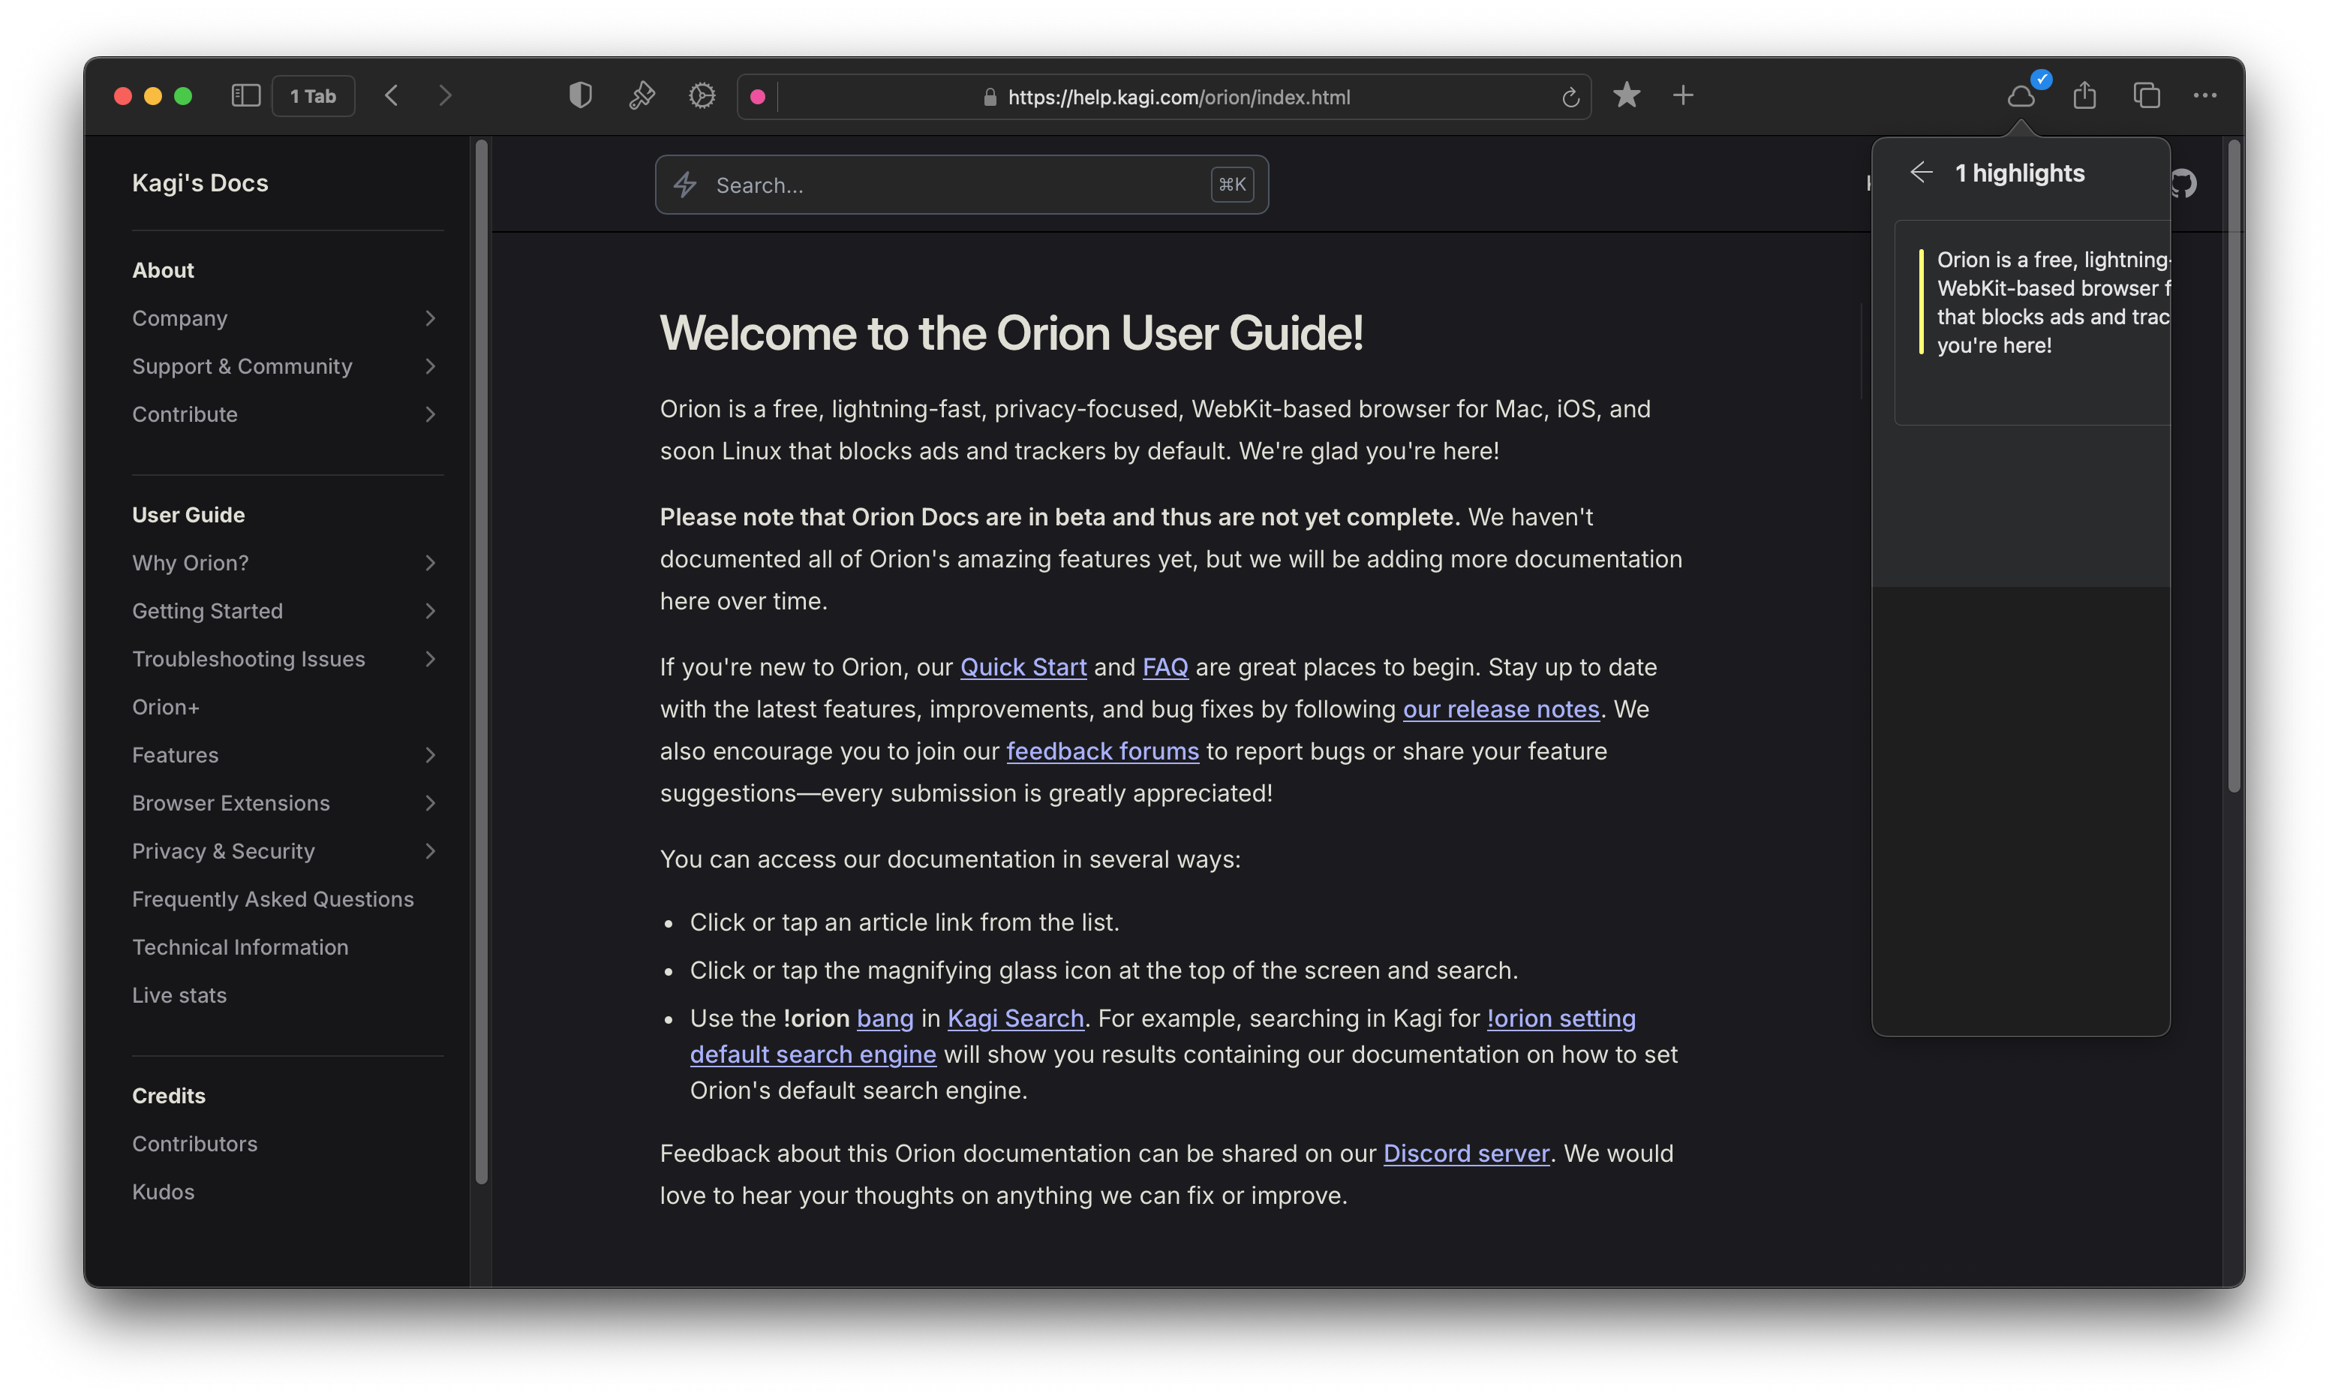Follow the Quick Start link
This screenshot has width=2329, height=1399.
(x=1023, y=667)
